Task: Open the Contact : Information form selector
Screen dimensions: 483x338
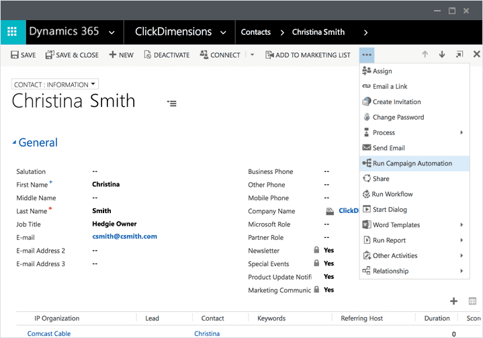Action: click(x=55, y=85)
